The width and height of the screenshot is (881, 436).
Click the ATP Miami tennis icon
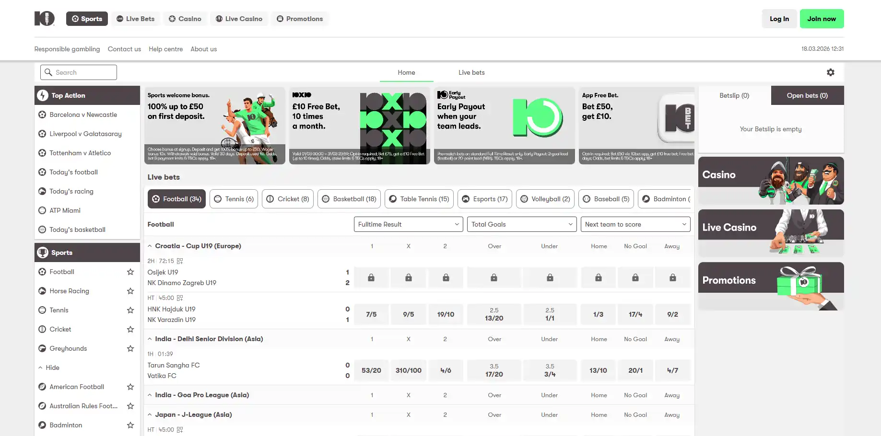pyautogui.click(x=42, y=210)
